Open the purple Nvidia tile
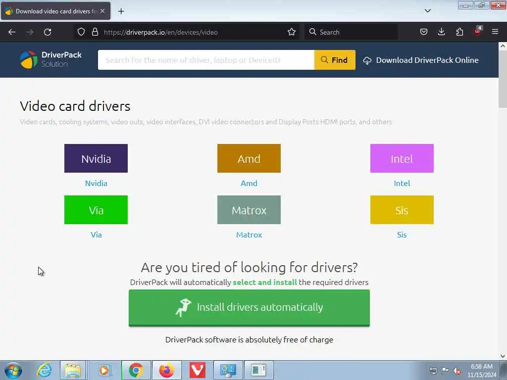The width and height of the screenshot is (507, 380). pos(96,158)
